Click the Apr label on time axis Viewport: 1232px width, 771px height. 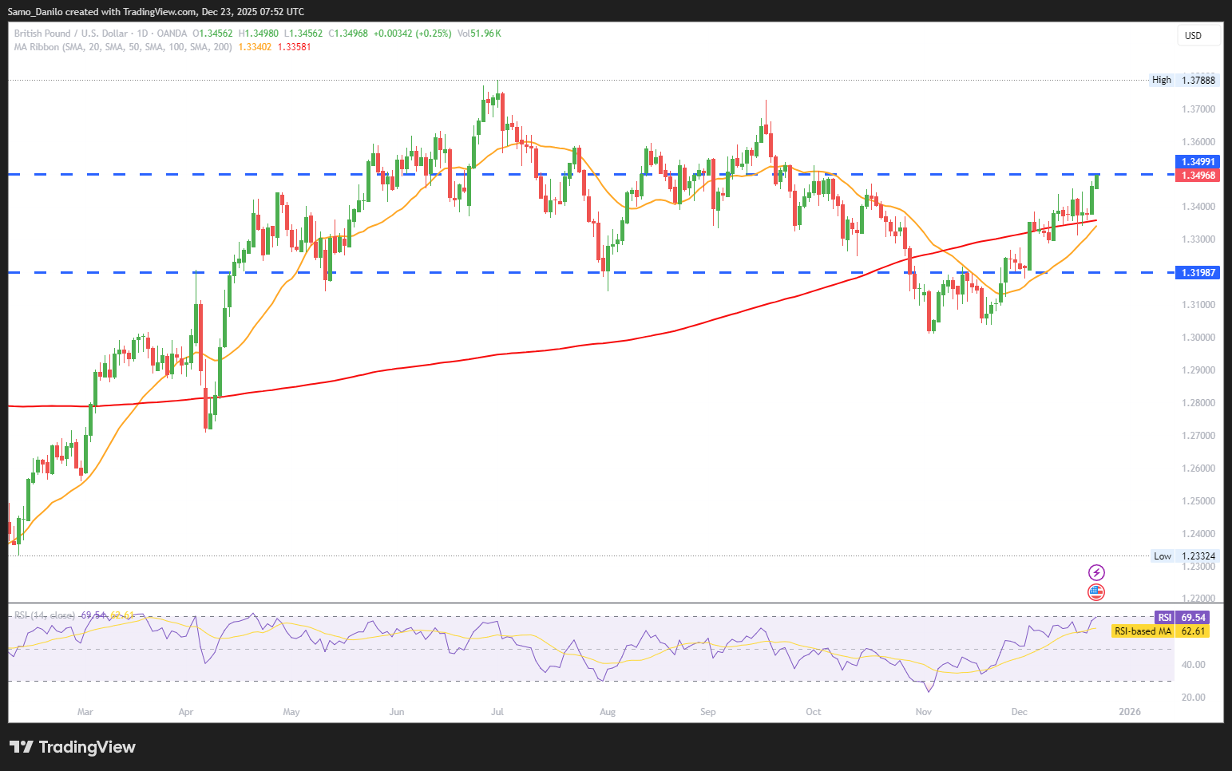pos(186,712)
